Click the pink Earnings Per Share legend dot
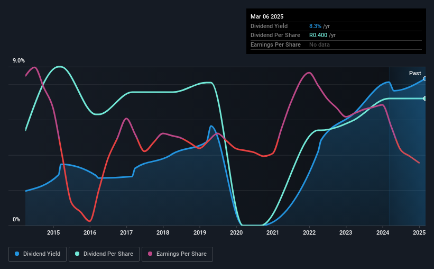 pyautogui.click(x=150, y=254)
